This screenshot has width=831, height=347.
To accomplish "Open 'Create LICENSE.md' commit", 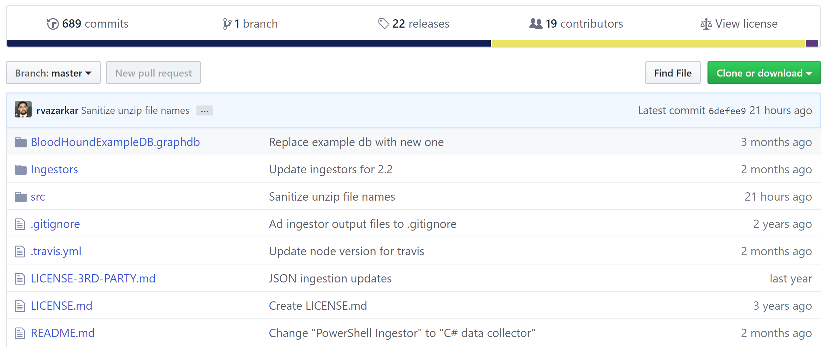I will coord(318,306).
